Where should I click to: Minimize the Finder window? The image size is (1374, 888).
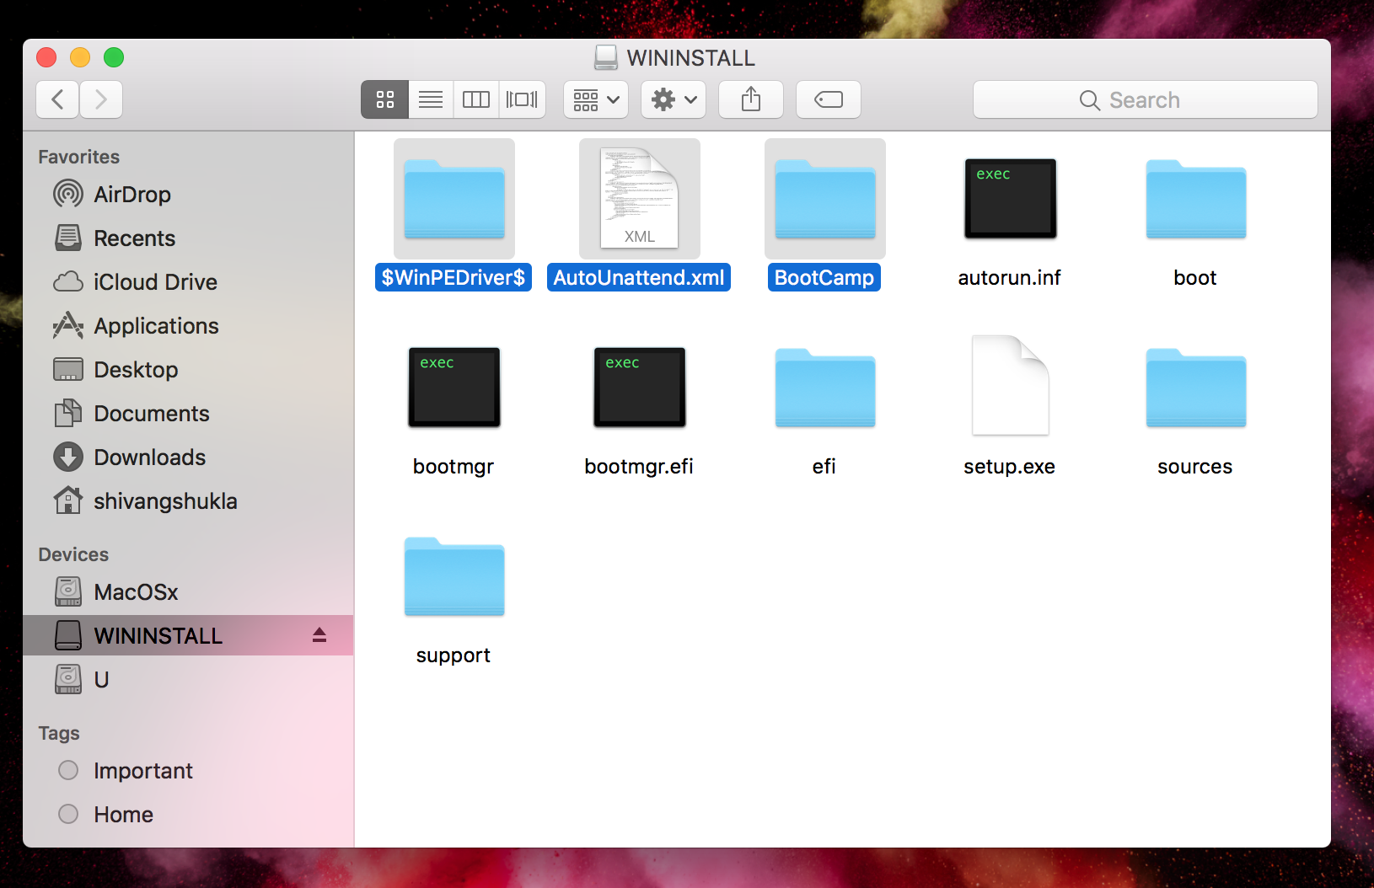click(80, 57)
